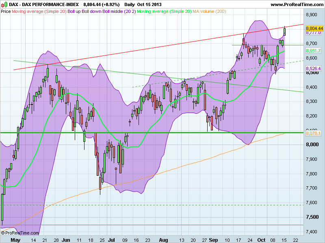Click the yellow 8,804.44 price tag
The height and width of the screenshot is (243, 325).
(x=314, y=28)
